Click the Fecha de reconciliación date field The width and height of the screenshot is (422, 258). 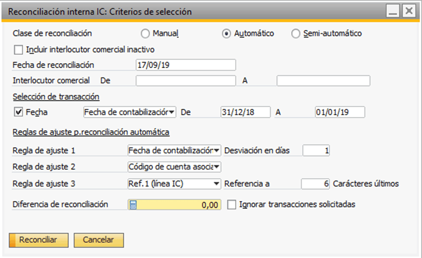[x=186, y=65]
